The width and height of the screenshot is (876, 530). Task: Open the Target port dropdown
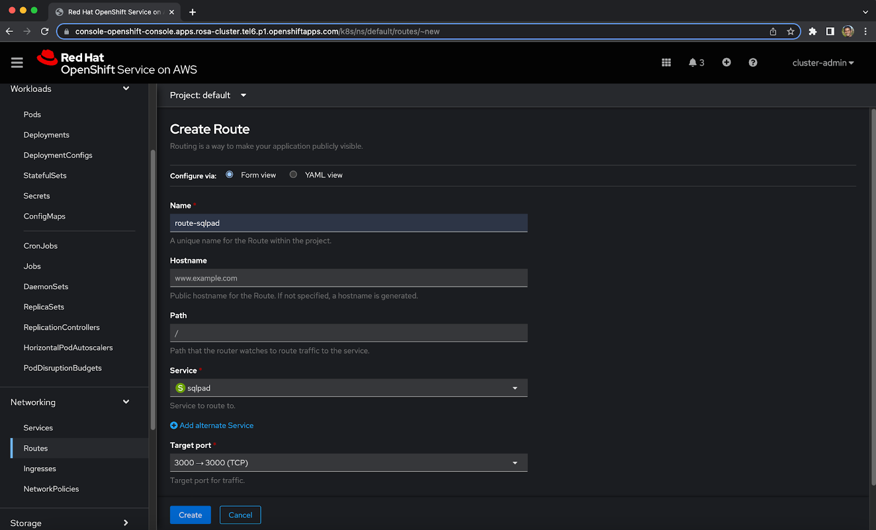(348, 463)
